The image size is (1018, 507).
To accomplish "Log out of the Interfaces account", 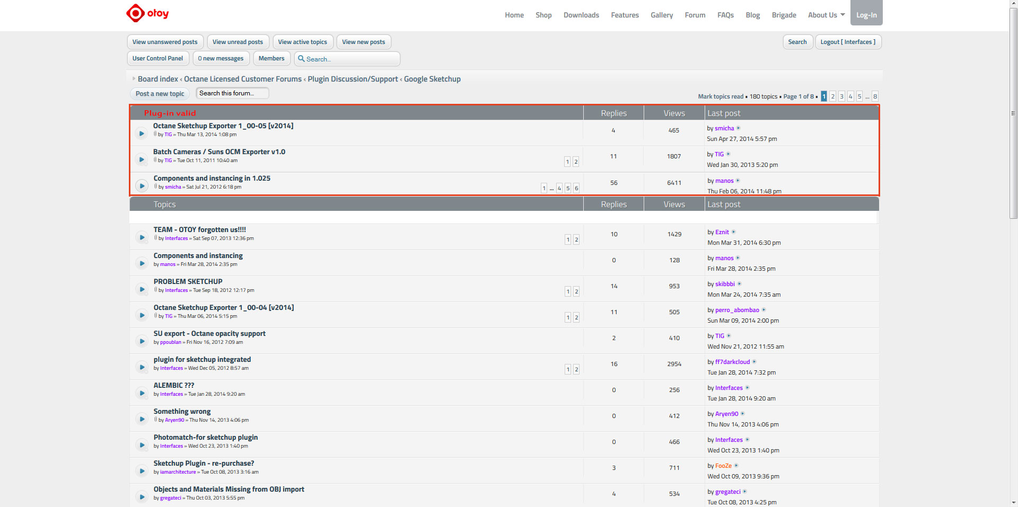I will 848,42.
